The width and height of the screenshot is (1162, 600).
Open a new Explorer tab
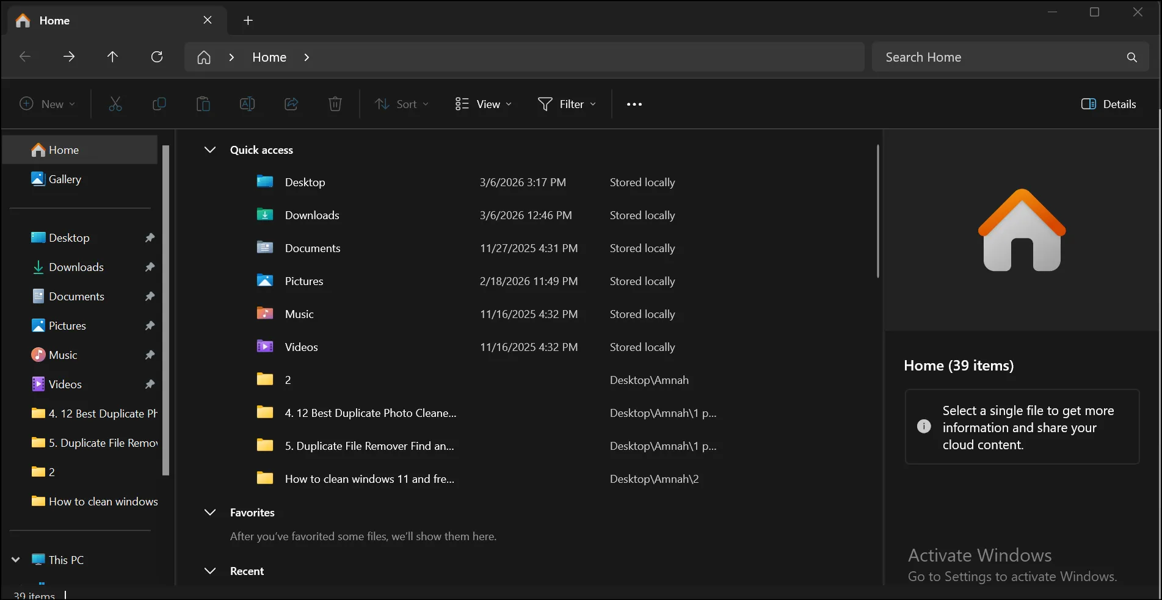248,20
